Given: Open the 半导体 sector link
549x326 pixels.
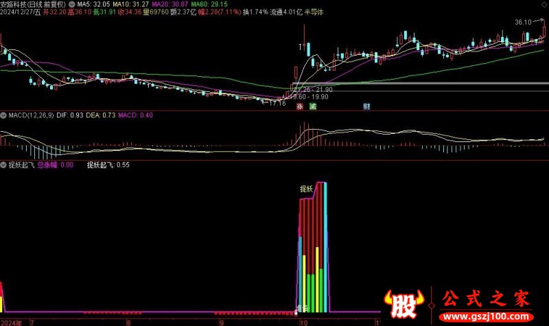Looking at the screenshot, I should click(x=314, y=12).
